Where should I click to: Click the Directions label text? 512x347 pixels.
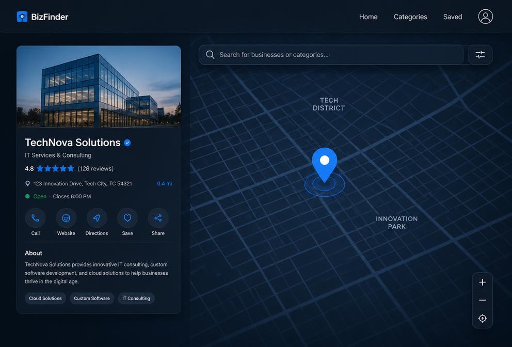97,233
